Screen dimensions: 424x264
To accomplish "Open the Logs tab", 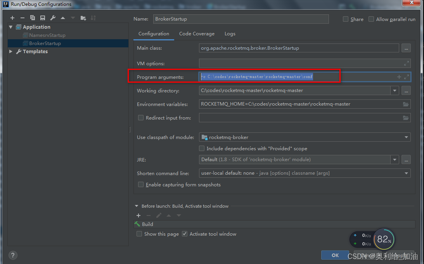I will click(230, 34).
